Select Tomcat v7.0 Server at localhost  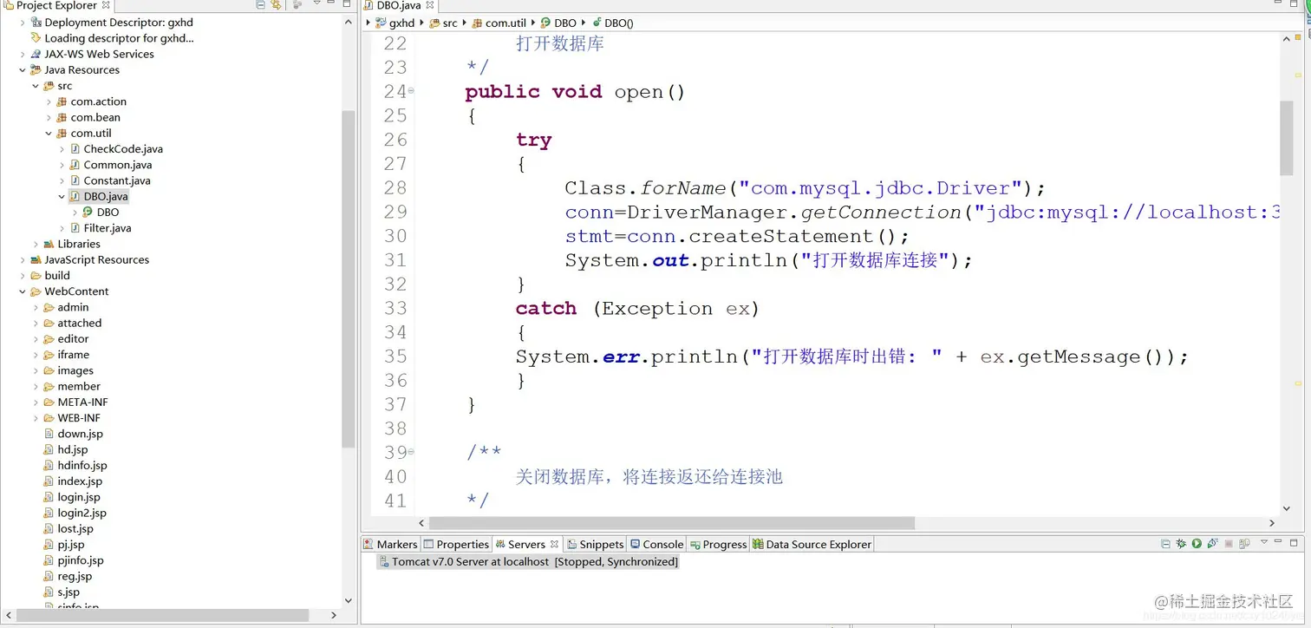[528, 562]
